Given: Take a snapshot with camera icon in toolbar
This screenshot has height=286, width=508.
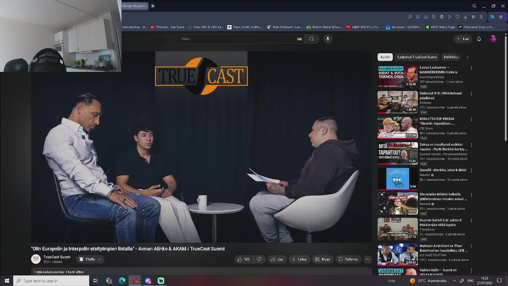Looking at the screenshot, I should coord(426,17).
